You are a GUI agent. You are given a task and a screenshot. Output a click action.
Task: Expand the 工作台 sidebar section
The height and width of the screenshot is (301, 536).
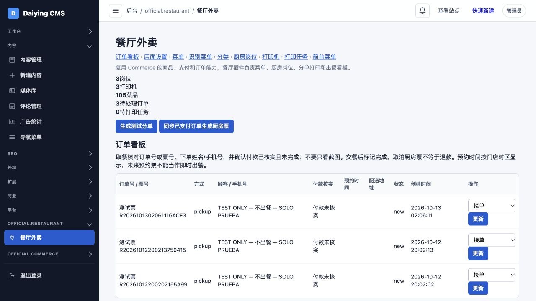[x=49, y=31]
